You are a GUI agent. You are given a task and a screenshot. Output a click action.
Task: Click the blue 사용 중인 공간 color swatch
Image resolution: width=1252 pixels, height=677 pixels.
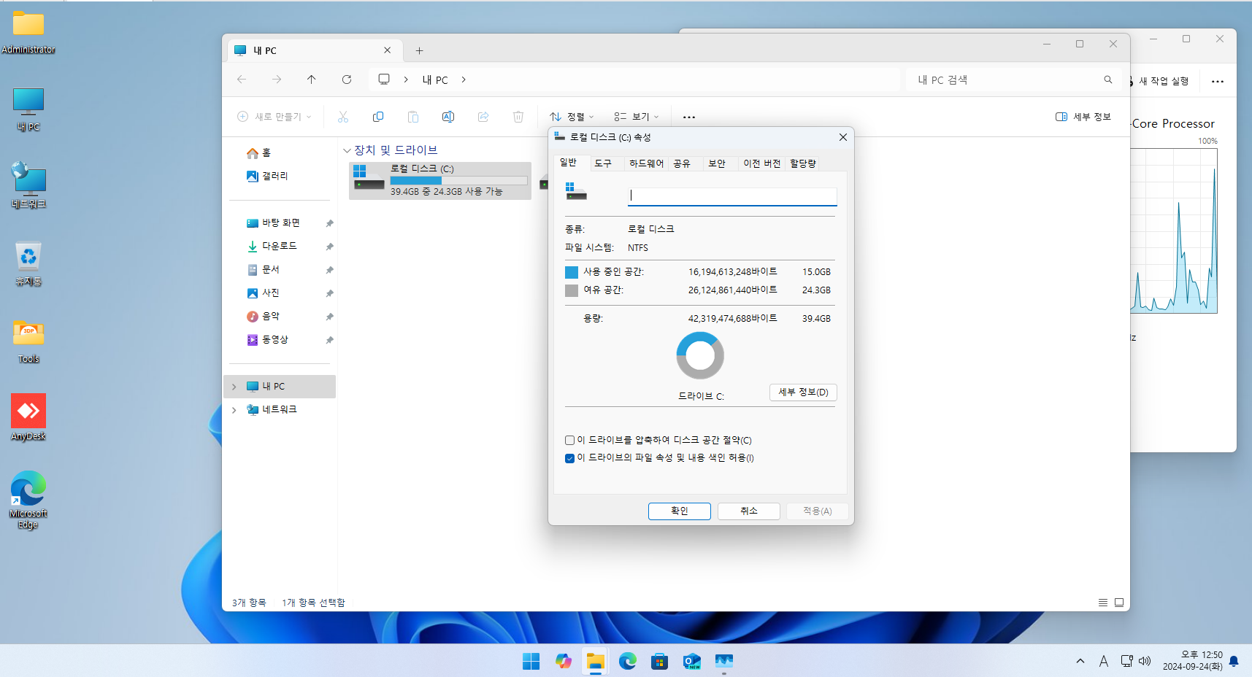coord(572,272)
